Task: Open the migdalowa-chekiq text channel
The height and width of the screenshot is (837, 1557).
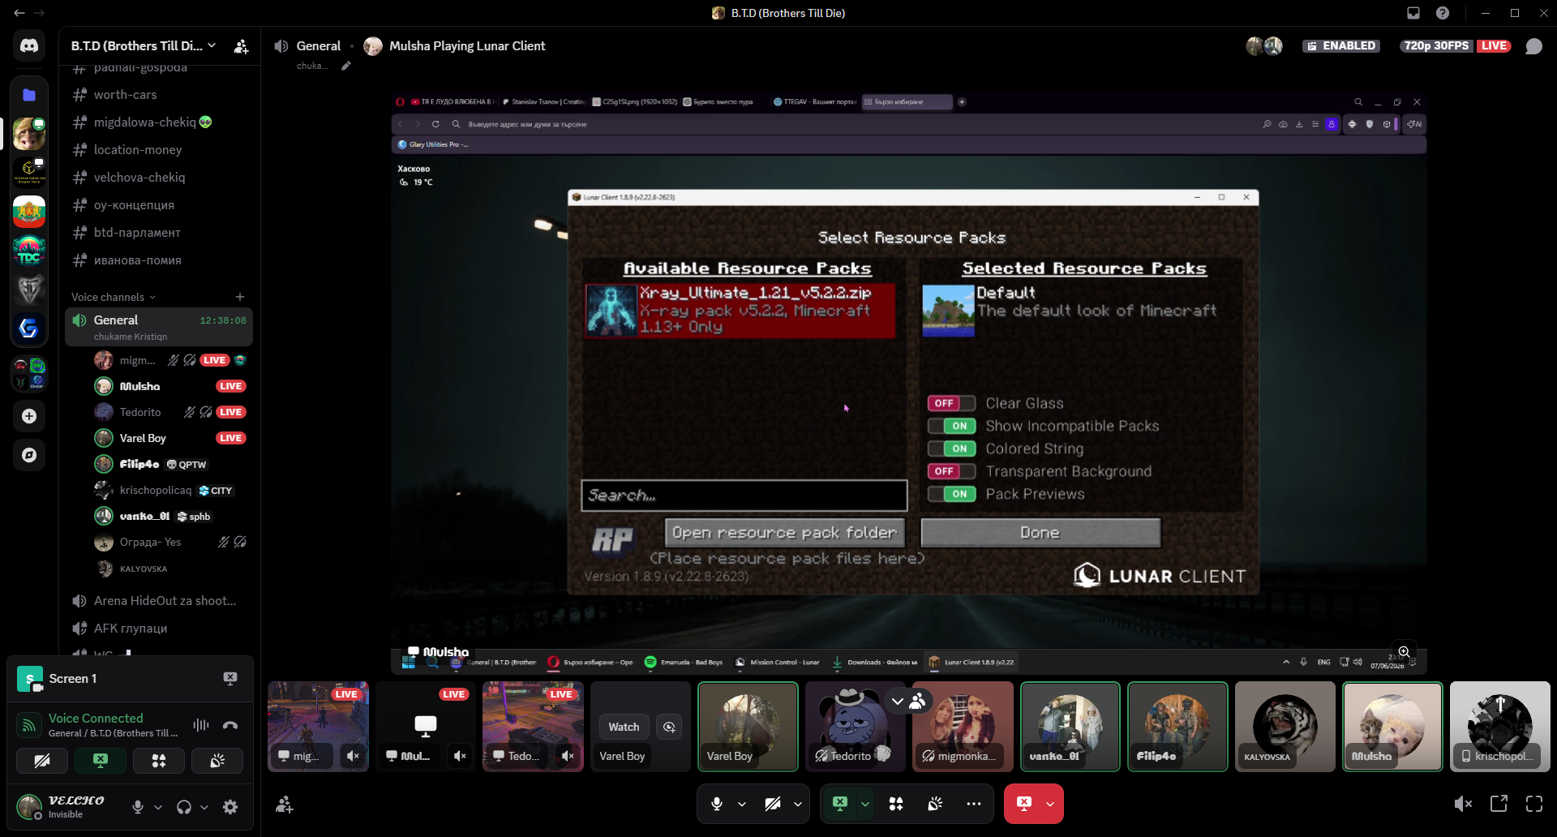Action: [x=159, y=122]
